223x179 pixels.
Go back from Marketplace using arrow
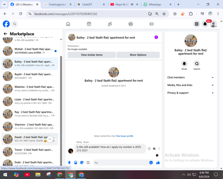(x=5, y=34)
